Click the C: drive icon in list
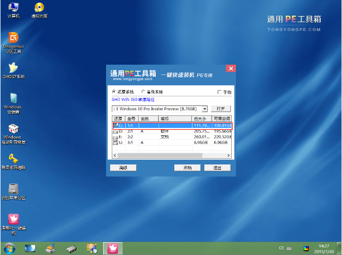 (115, 125)
